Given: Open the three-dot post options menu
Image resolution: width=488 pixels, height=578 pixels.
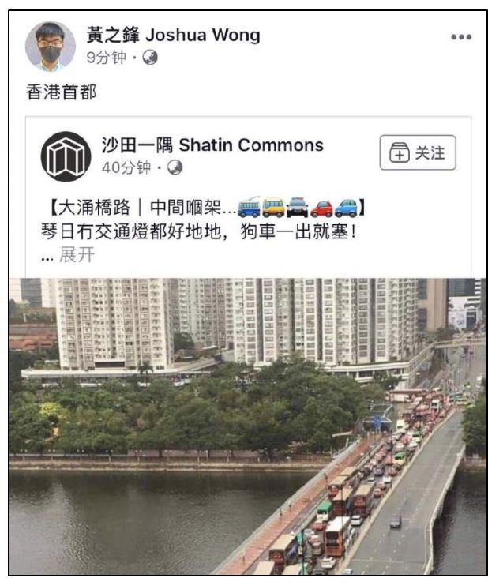Looking at the screenshot, I should point(461,37).
